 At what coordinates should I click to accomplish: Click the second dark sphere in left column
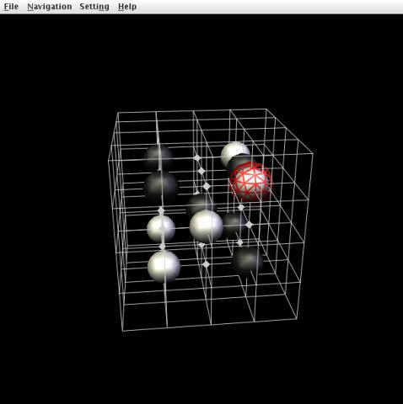161,187
